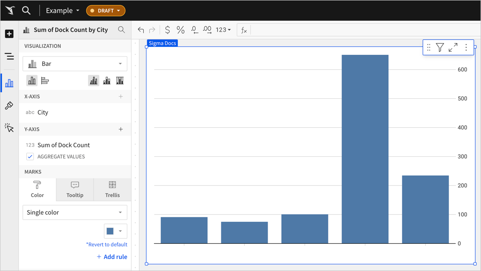Viewport: 481px width, 271px height.
Task: Select vertical bar orientation
Action: click(x=32, y=81)
